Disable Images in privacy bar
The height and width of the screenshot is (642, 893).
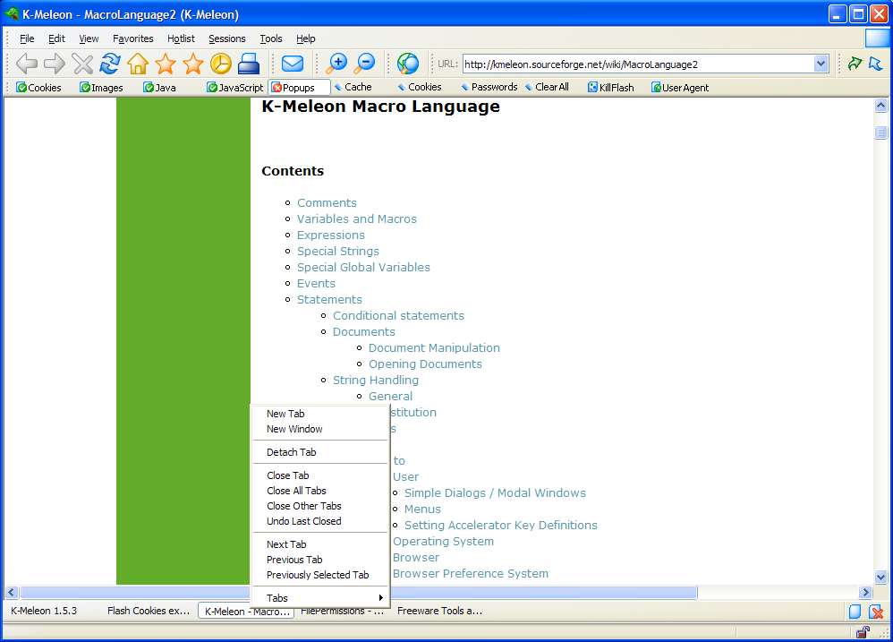tap(101, 88)
